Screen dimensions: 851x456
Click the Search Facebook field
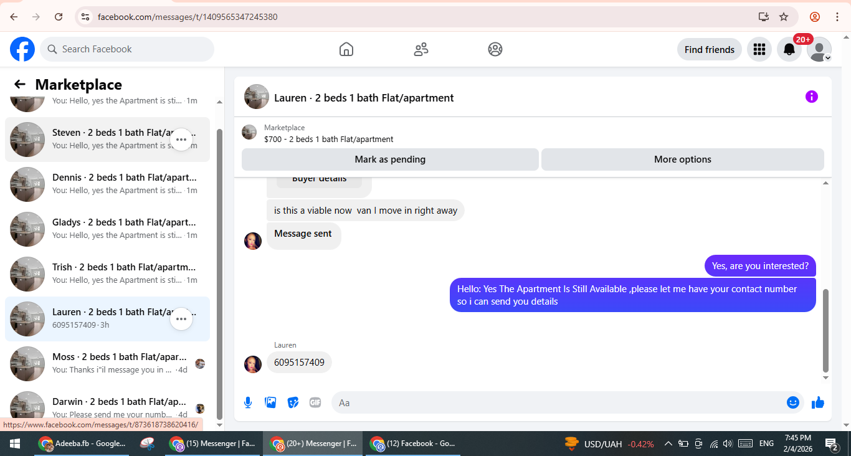click(x=127, y=49)
